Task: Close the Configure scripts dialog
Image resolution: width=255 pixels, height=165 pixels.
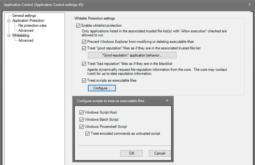Action: [167, 101]
